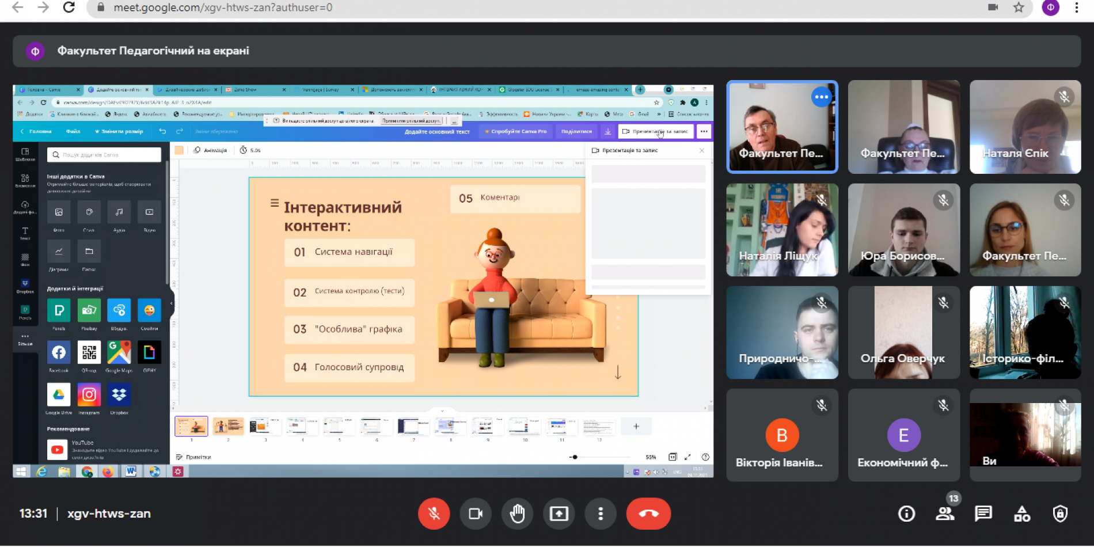Click the fullscreen arrows icon in Canva
1094x547 pixels.
pos(687,457)
